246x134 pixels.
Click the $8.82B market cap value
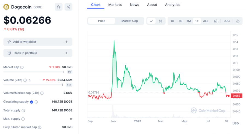pos(67,67)
